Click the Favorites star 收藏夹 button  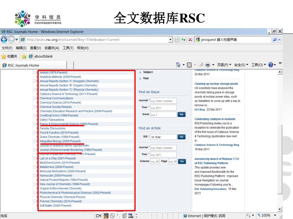click(x=9, y=56)
